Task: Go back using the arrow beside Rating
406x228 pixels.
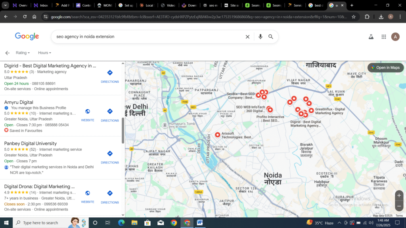Action: coord(7,53)
